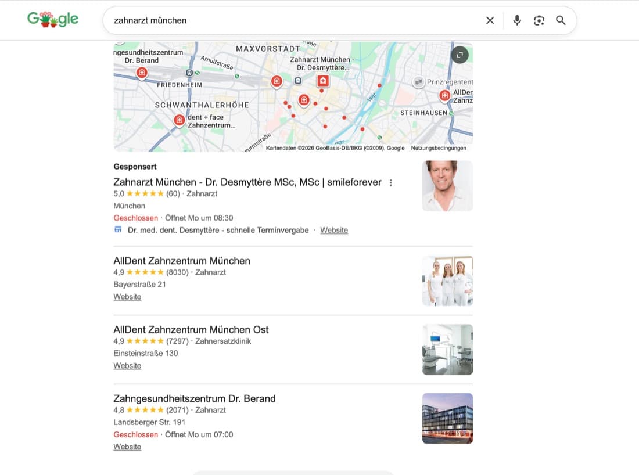This screenshot has width=639, height=475.
Task: Clear the search query with X
Action: tap(490, 20)
